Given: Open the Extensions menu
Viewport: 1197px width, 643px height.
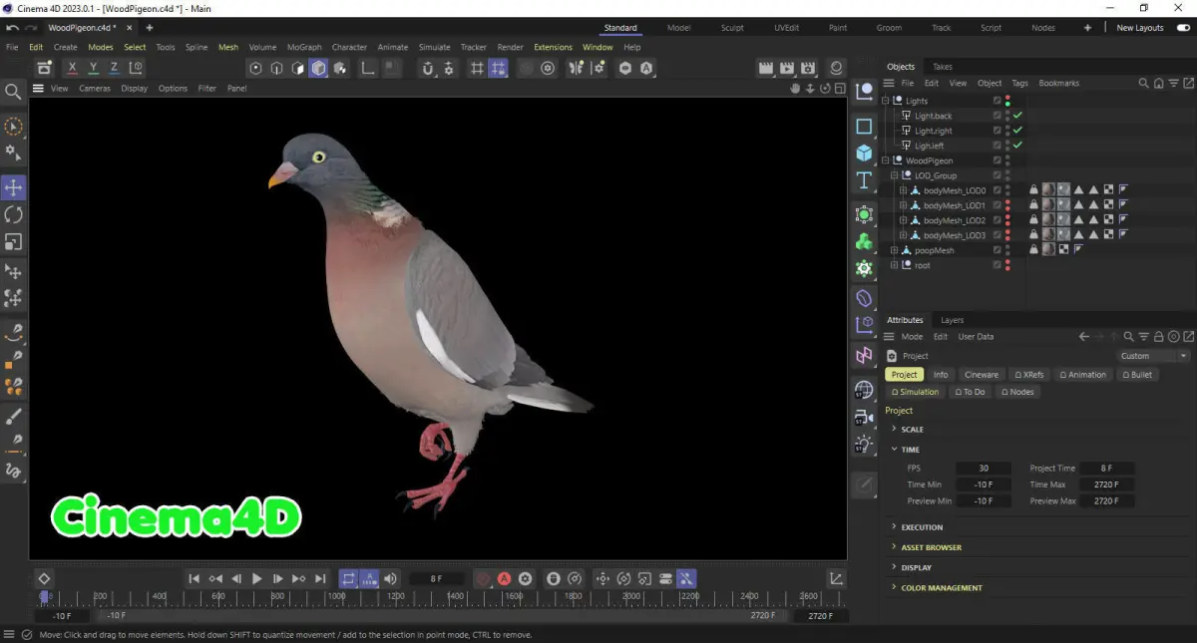Looking at the screenshot, I should point(553,47).
